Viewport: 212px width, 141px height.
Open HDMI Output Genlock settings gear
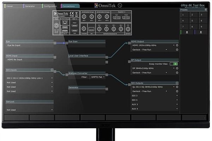coord(177,50)
